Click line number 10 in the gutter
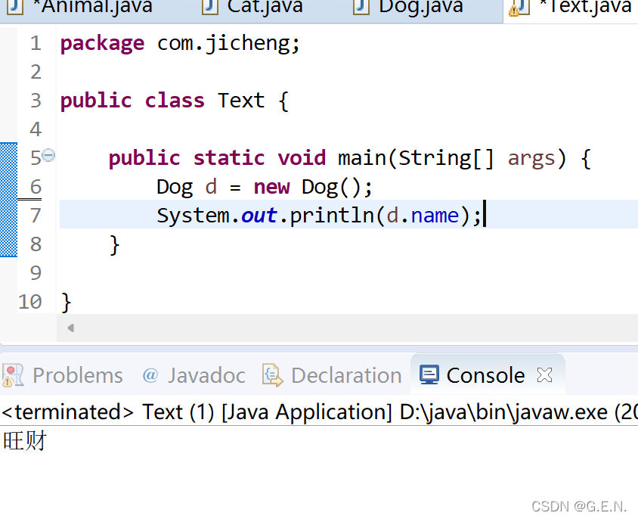This screenshot has width=638, height=519. (x=30, y=302)
